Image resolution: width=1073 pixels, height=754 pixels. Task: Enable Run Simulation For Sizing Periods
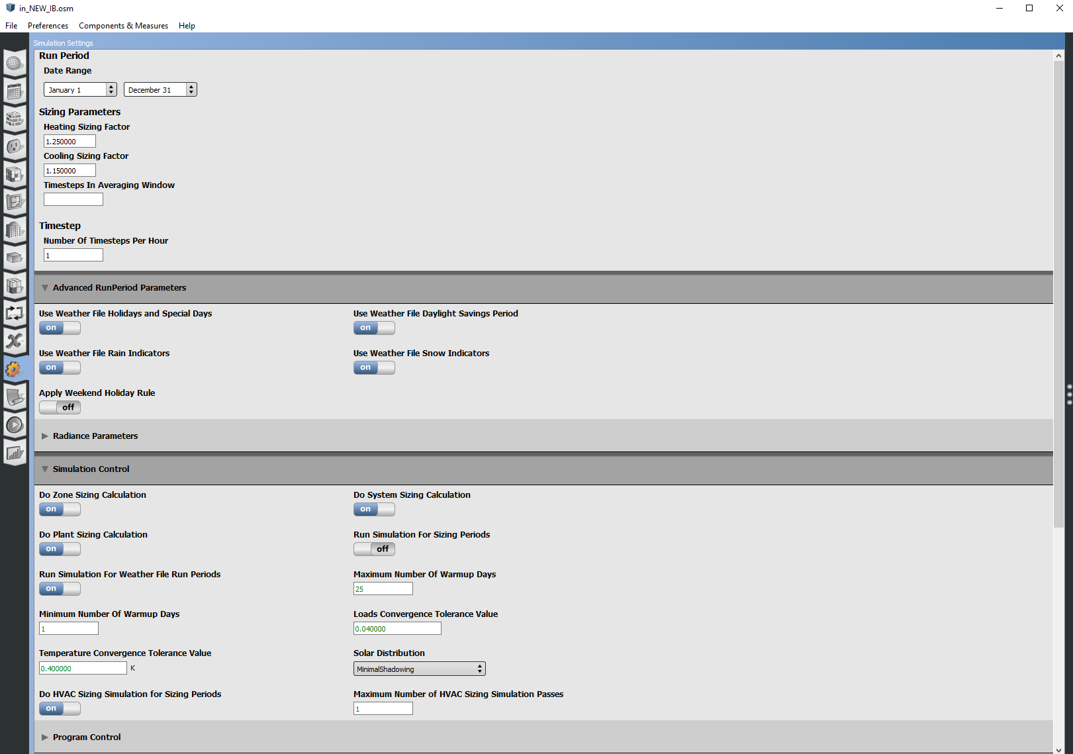374,549
